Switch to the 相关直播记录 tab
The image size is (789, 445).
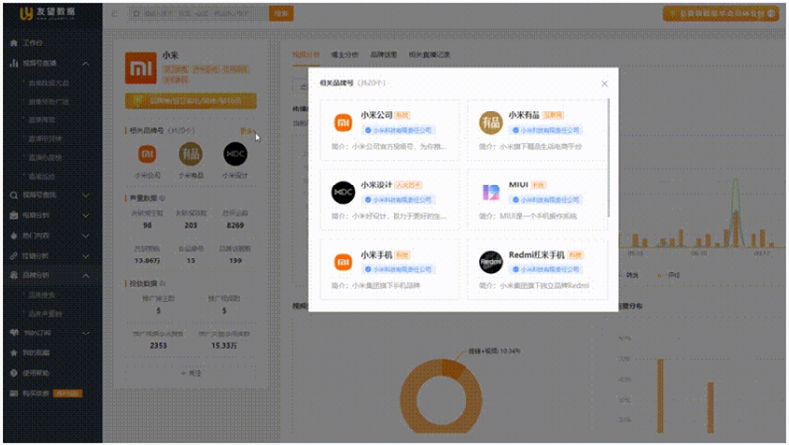coord(429,55)
